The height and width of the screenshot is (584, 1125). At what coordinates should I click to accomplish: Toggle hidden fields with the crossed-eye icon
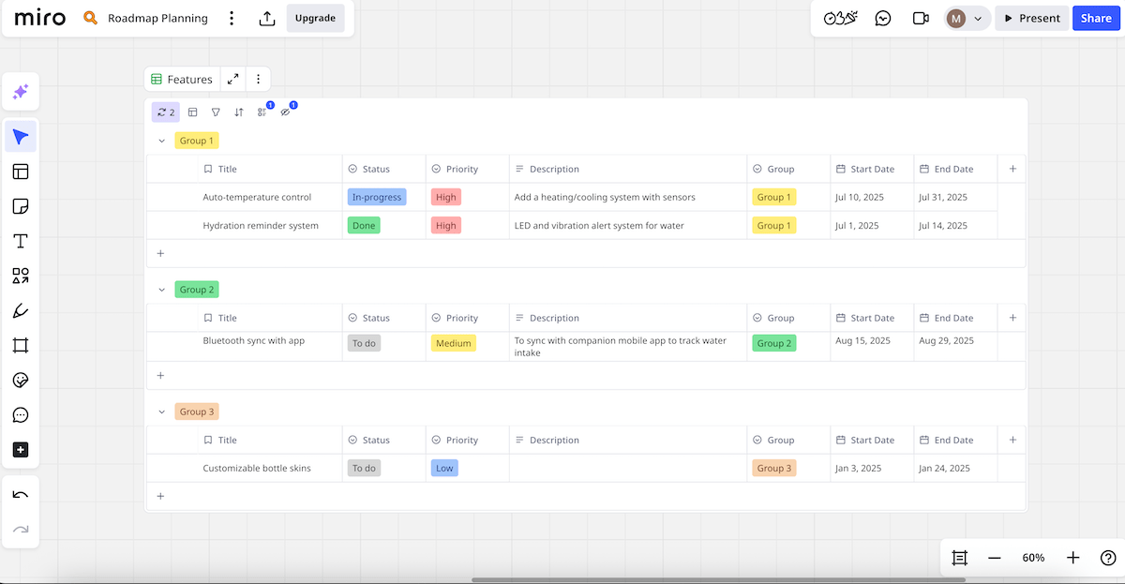[286, 112]
